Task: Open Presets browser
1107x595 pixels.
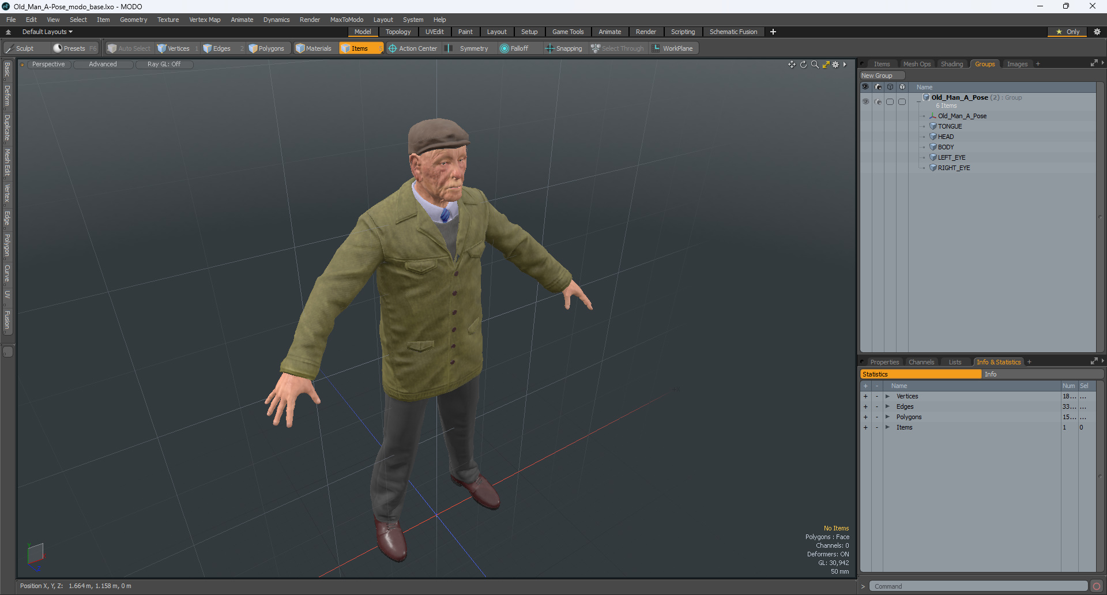Action: (x=74, y=48)
